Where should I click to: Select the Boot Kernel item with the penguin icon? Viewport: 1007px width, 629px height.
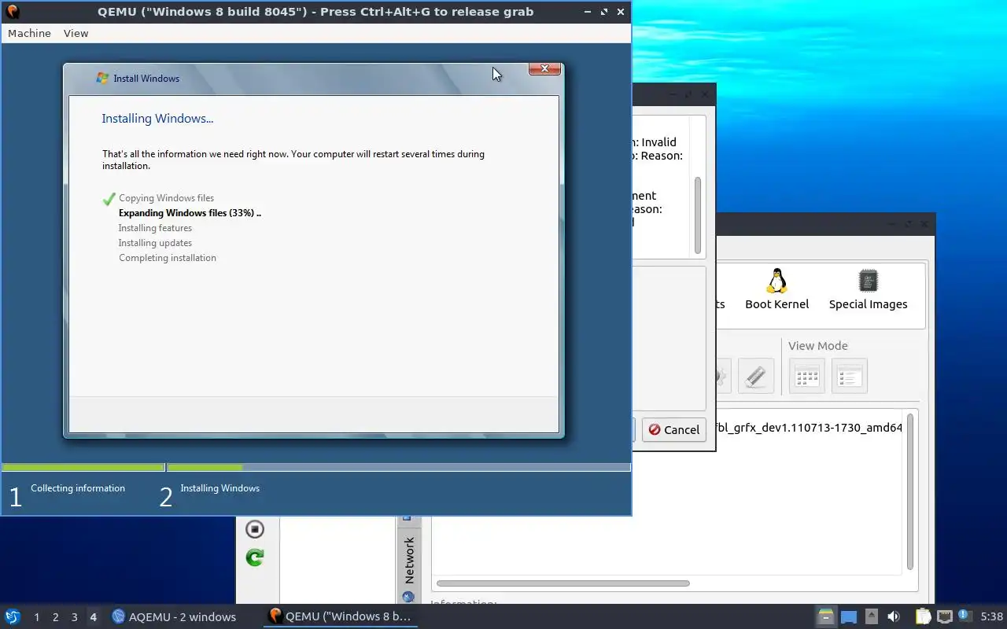click(x=776, y=289)
